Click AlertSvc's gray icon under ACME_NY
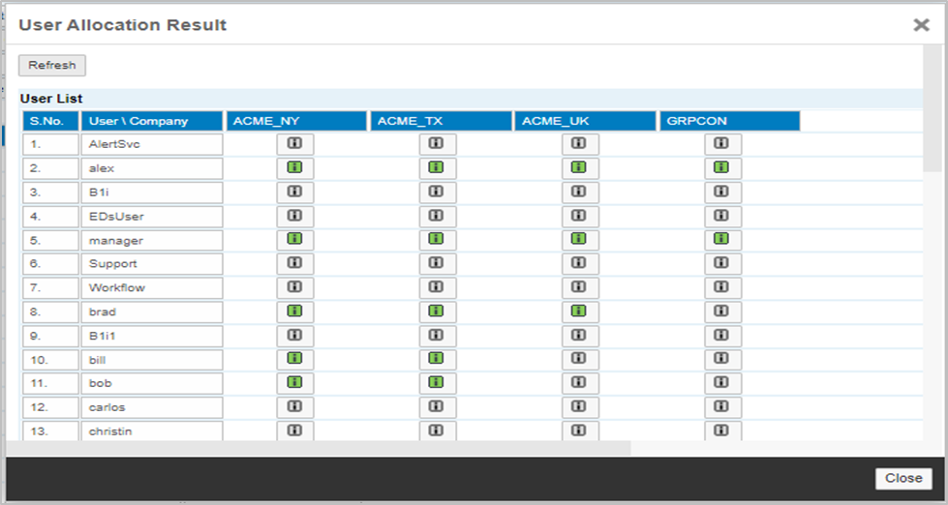The height and width of the screenshot is (505, 948). pyautogui.click(x=295, y=144)
